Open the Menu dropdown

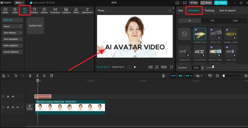(x=19, y=3)
